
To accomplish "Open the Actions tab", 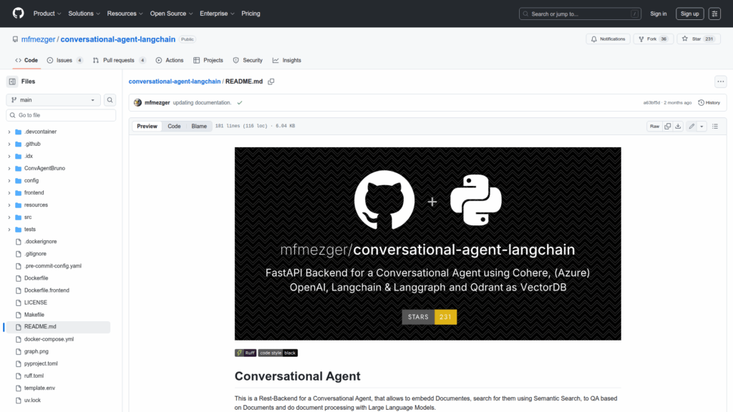I will [x=170, y=60].
